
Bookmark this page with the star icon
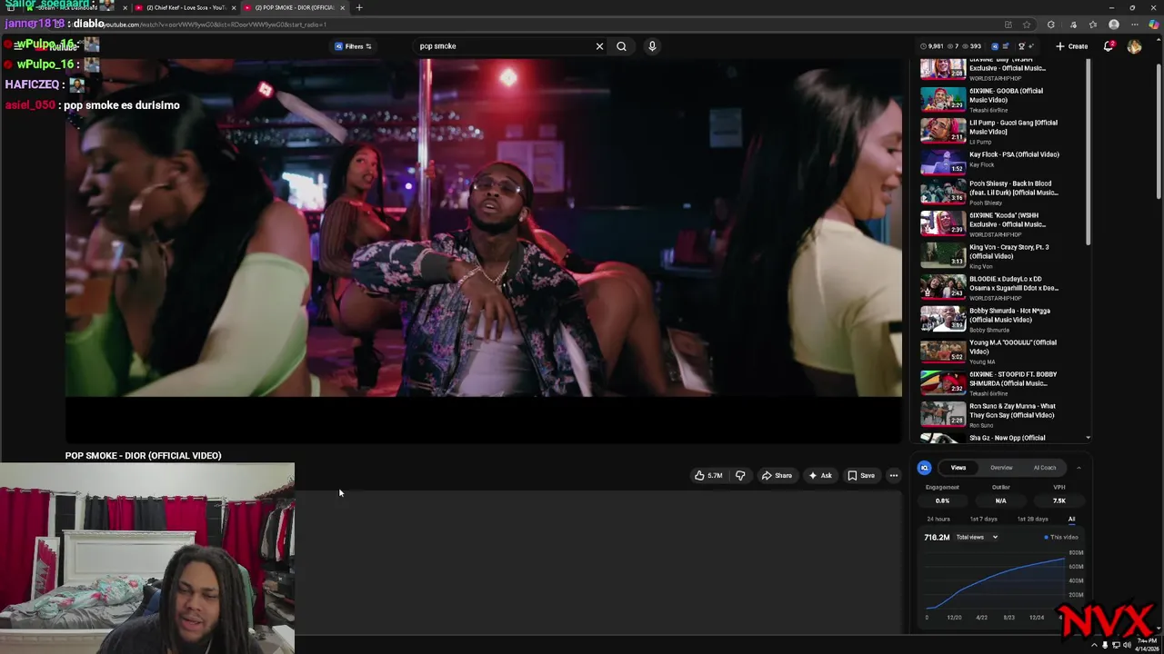1027,25
